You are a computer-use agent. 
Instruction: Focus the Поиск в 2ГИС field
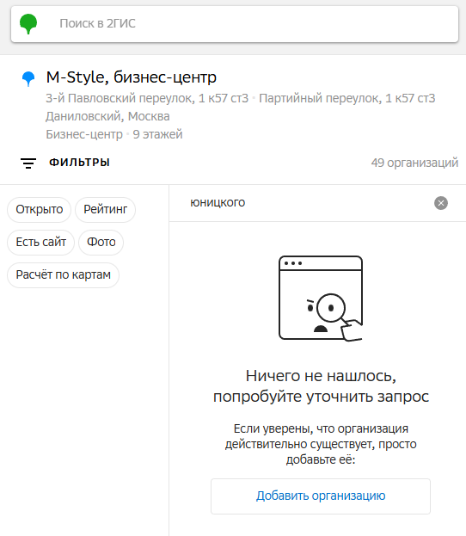[x=235, y=23]
